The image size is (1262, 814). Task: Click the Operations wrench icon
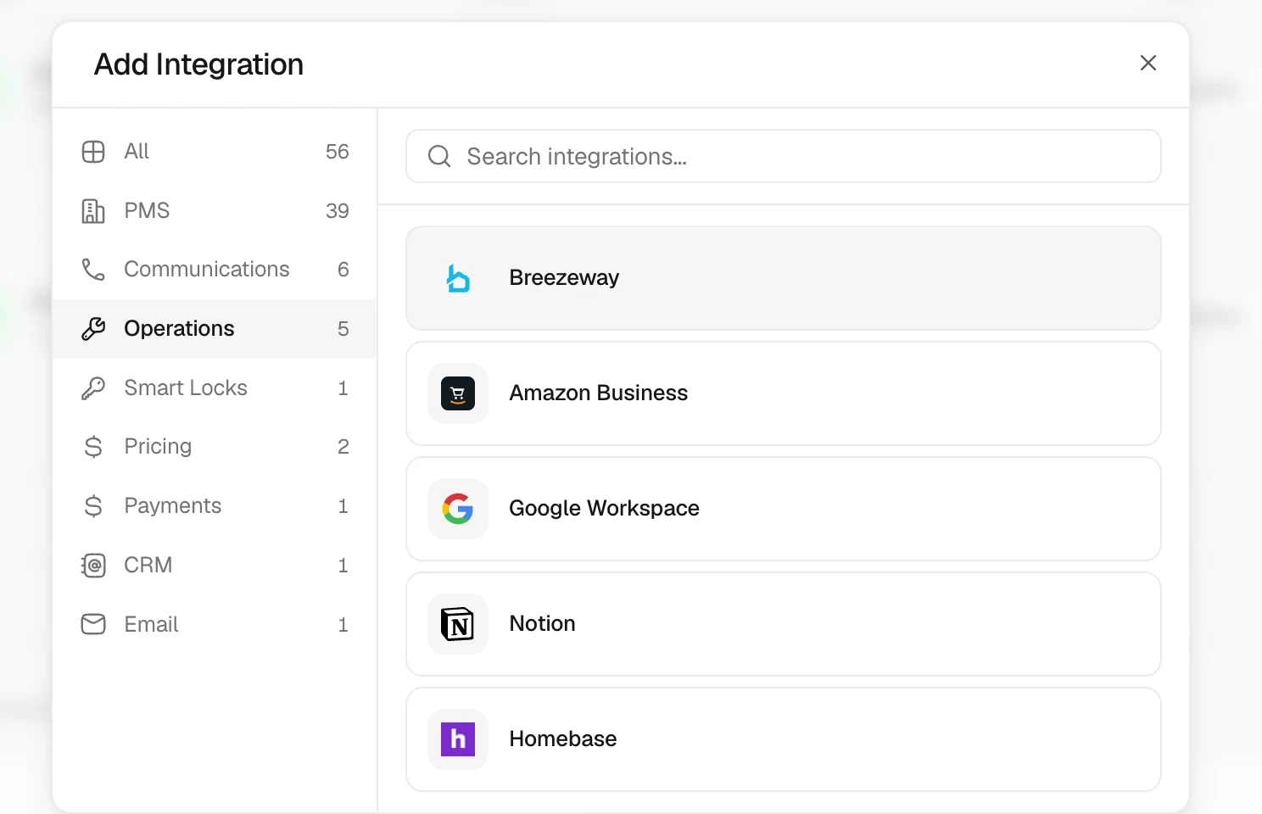[x=93, y=329]
